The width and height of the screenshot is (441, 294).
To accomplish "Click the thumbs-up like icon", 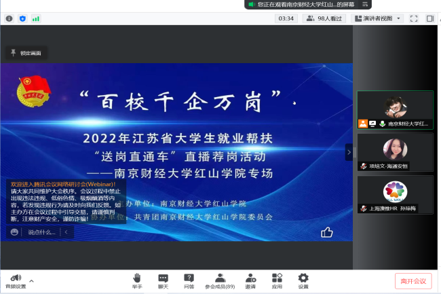I will 327,232.
